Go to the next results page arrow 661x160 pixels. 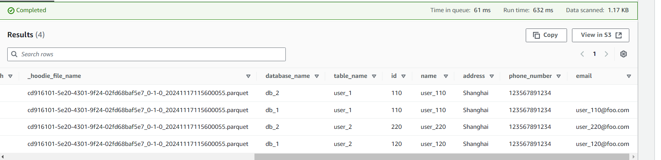tap(606, 54)
